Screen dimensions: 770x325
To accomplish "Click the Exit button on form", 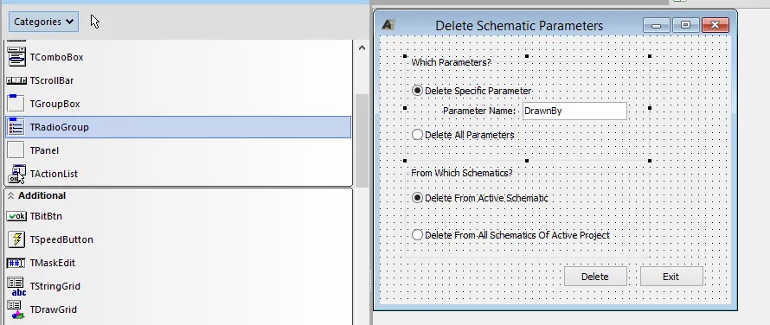I will (671, 277).
